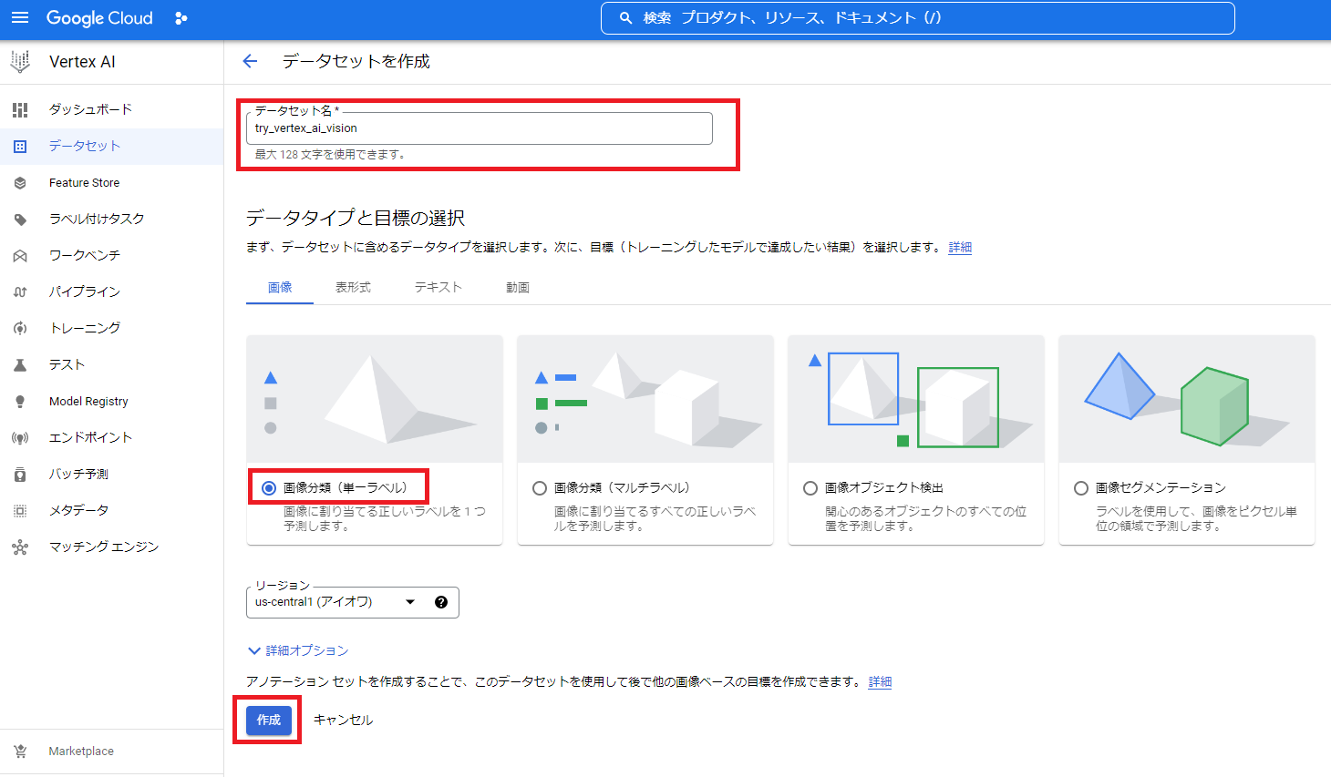This screenshot has height=777, width=1331.
Task: Click the メタデータ sidebar icon
Action: point(20,511)
